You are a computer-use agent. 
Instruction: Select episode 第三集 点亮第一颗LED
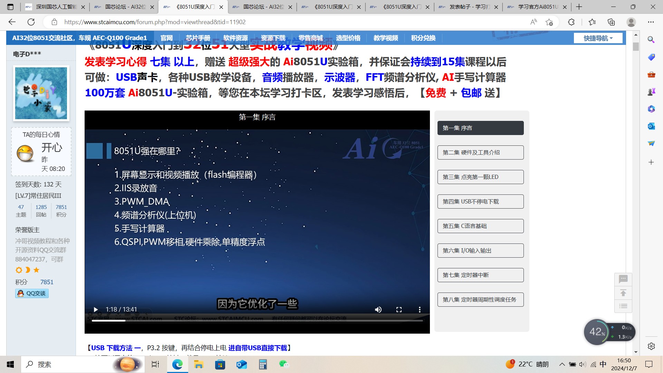click(x=480, y=177)
